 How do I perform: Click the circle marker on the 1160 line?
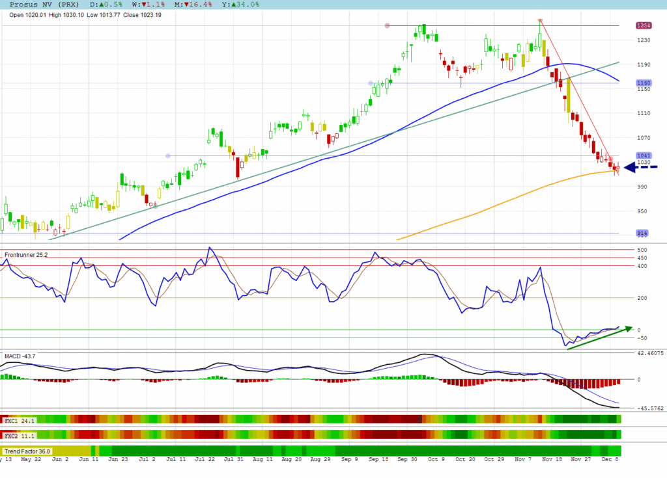[371, 83]
